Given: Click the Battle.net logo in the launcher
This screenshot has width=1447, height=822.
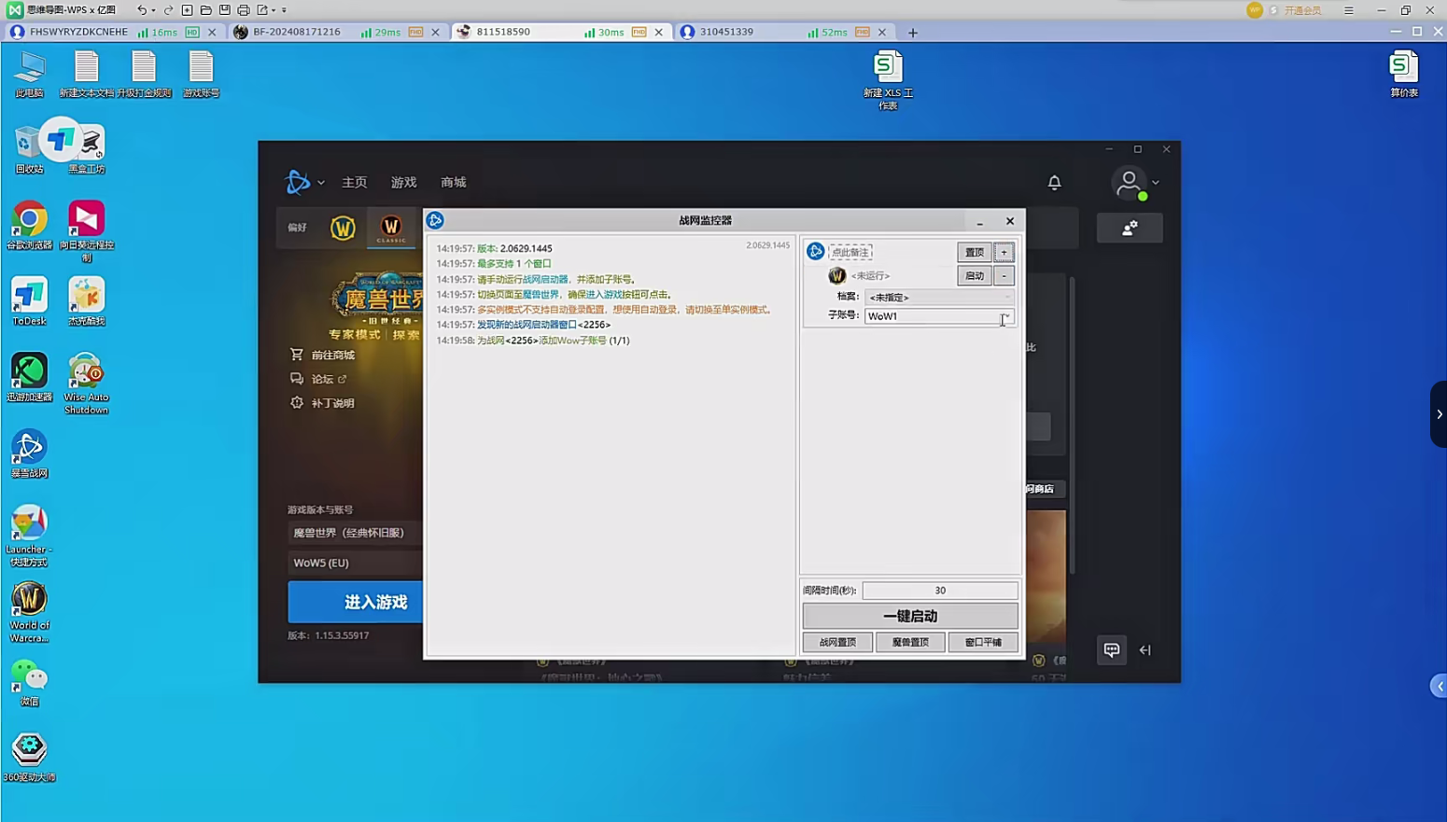Looking at the screenshot, I should [297, 182].
